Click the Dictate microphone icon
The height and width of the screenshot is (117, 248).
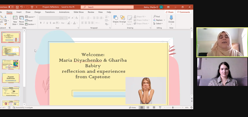[171, 18]
